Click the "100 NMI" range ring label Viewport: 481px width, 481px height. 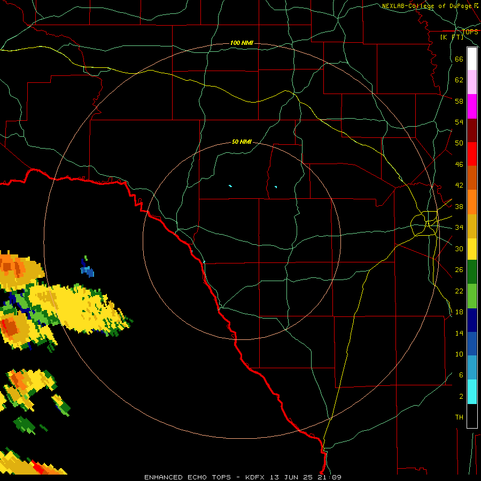242,43
